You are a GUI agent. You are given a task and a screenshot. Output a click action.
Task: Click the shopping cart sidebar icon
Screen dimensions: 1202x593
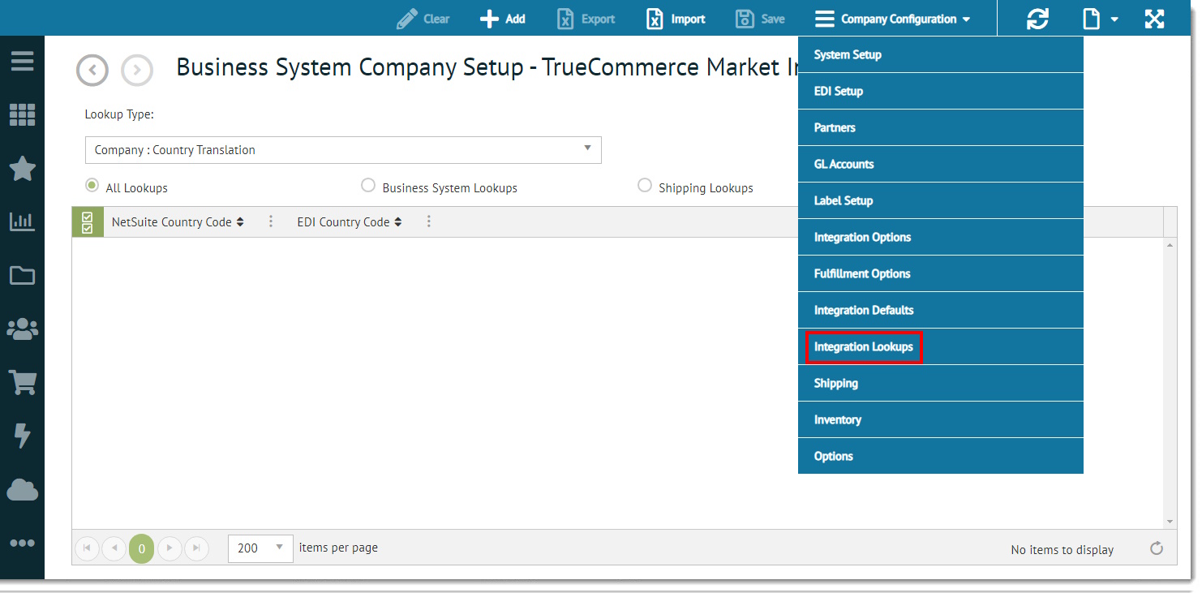pyautogui.click(x=22, y=382)
